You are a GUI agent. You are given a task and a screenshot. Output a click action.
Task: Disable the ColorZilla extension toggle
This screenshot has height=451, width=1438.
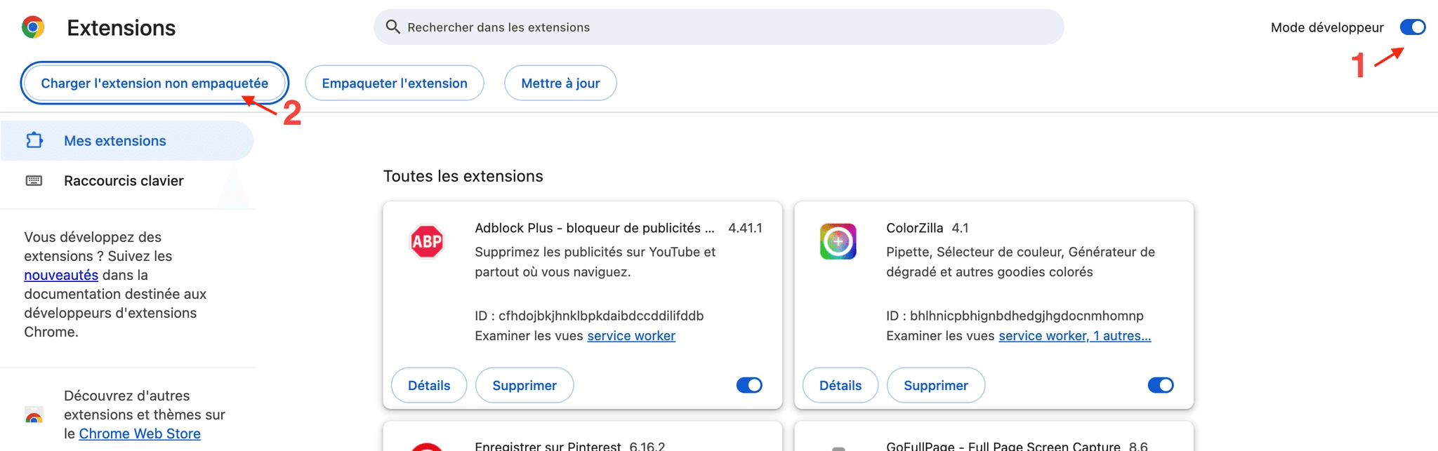click(1161, 385)
